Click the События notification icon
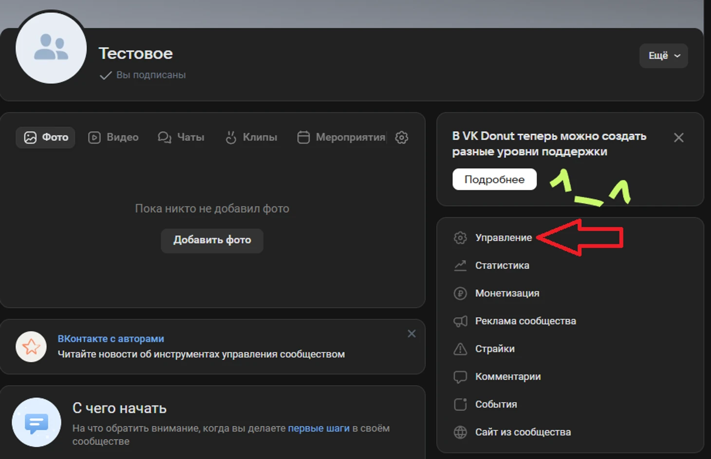 [x=460, y=404]
